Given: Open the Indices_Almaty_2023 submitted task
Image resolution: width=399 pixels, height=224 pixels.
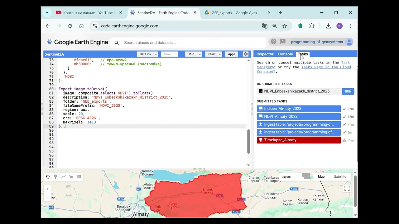Looking at the screenshot, I should point(299,109).
